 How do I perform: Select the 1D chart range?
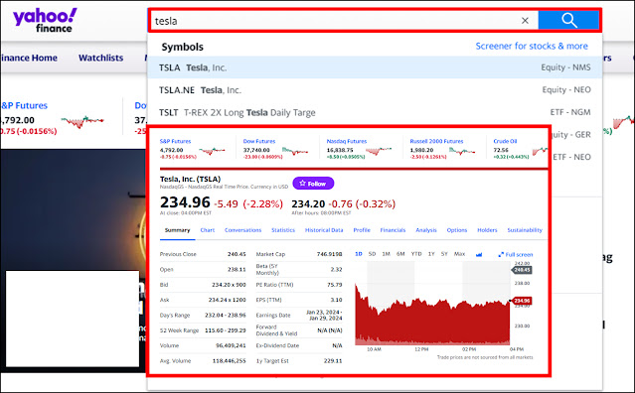coord(359,254)
